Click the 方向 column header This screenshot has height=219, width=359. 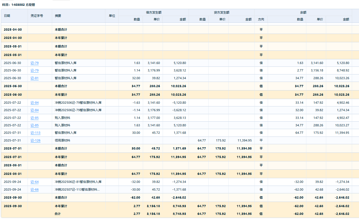tap(261, 20)
